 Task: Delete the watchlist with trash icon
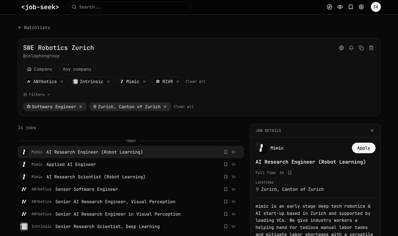(371, 48)
